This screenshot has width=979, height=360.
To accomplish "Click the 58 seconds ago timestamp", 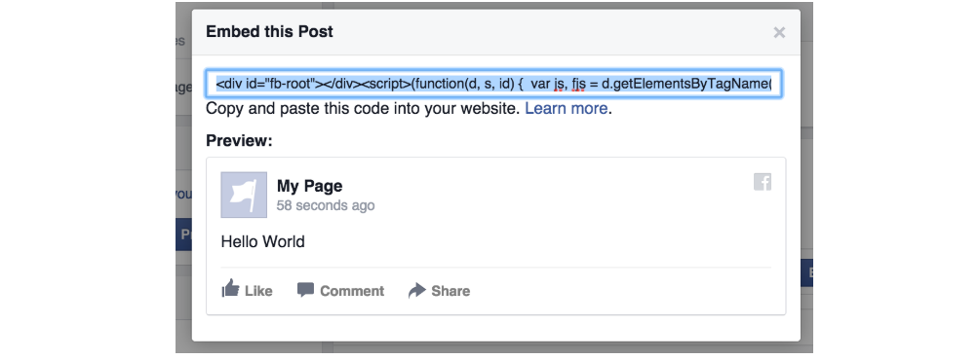I will coord(326,205).
